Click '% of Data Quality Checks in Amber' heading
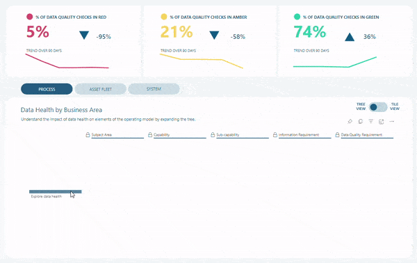The width and height of the screenshot is (417, 263). (208, 17)
